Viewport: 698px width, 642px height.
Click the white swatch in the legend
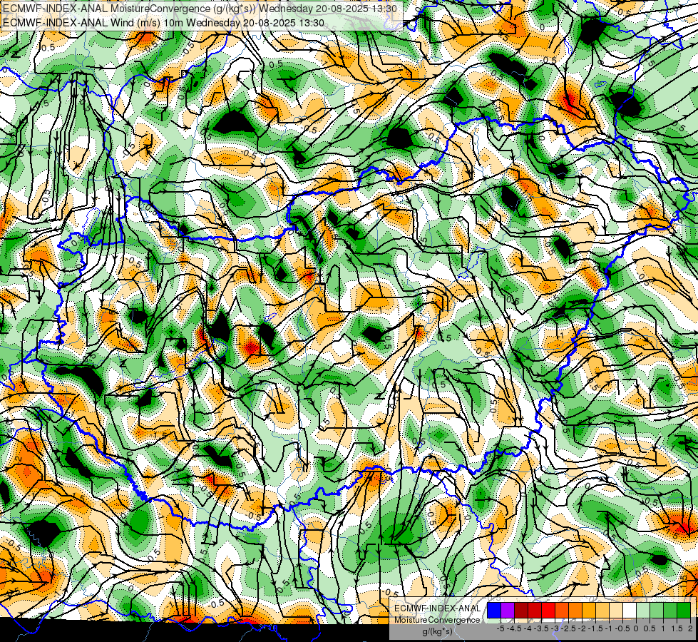pos(630,610)
